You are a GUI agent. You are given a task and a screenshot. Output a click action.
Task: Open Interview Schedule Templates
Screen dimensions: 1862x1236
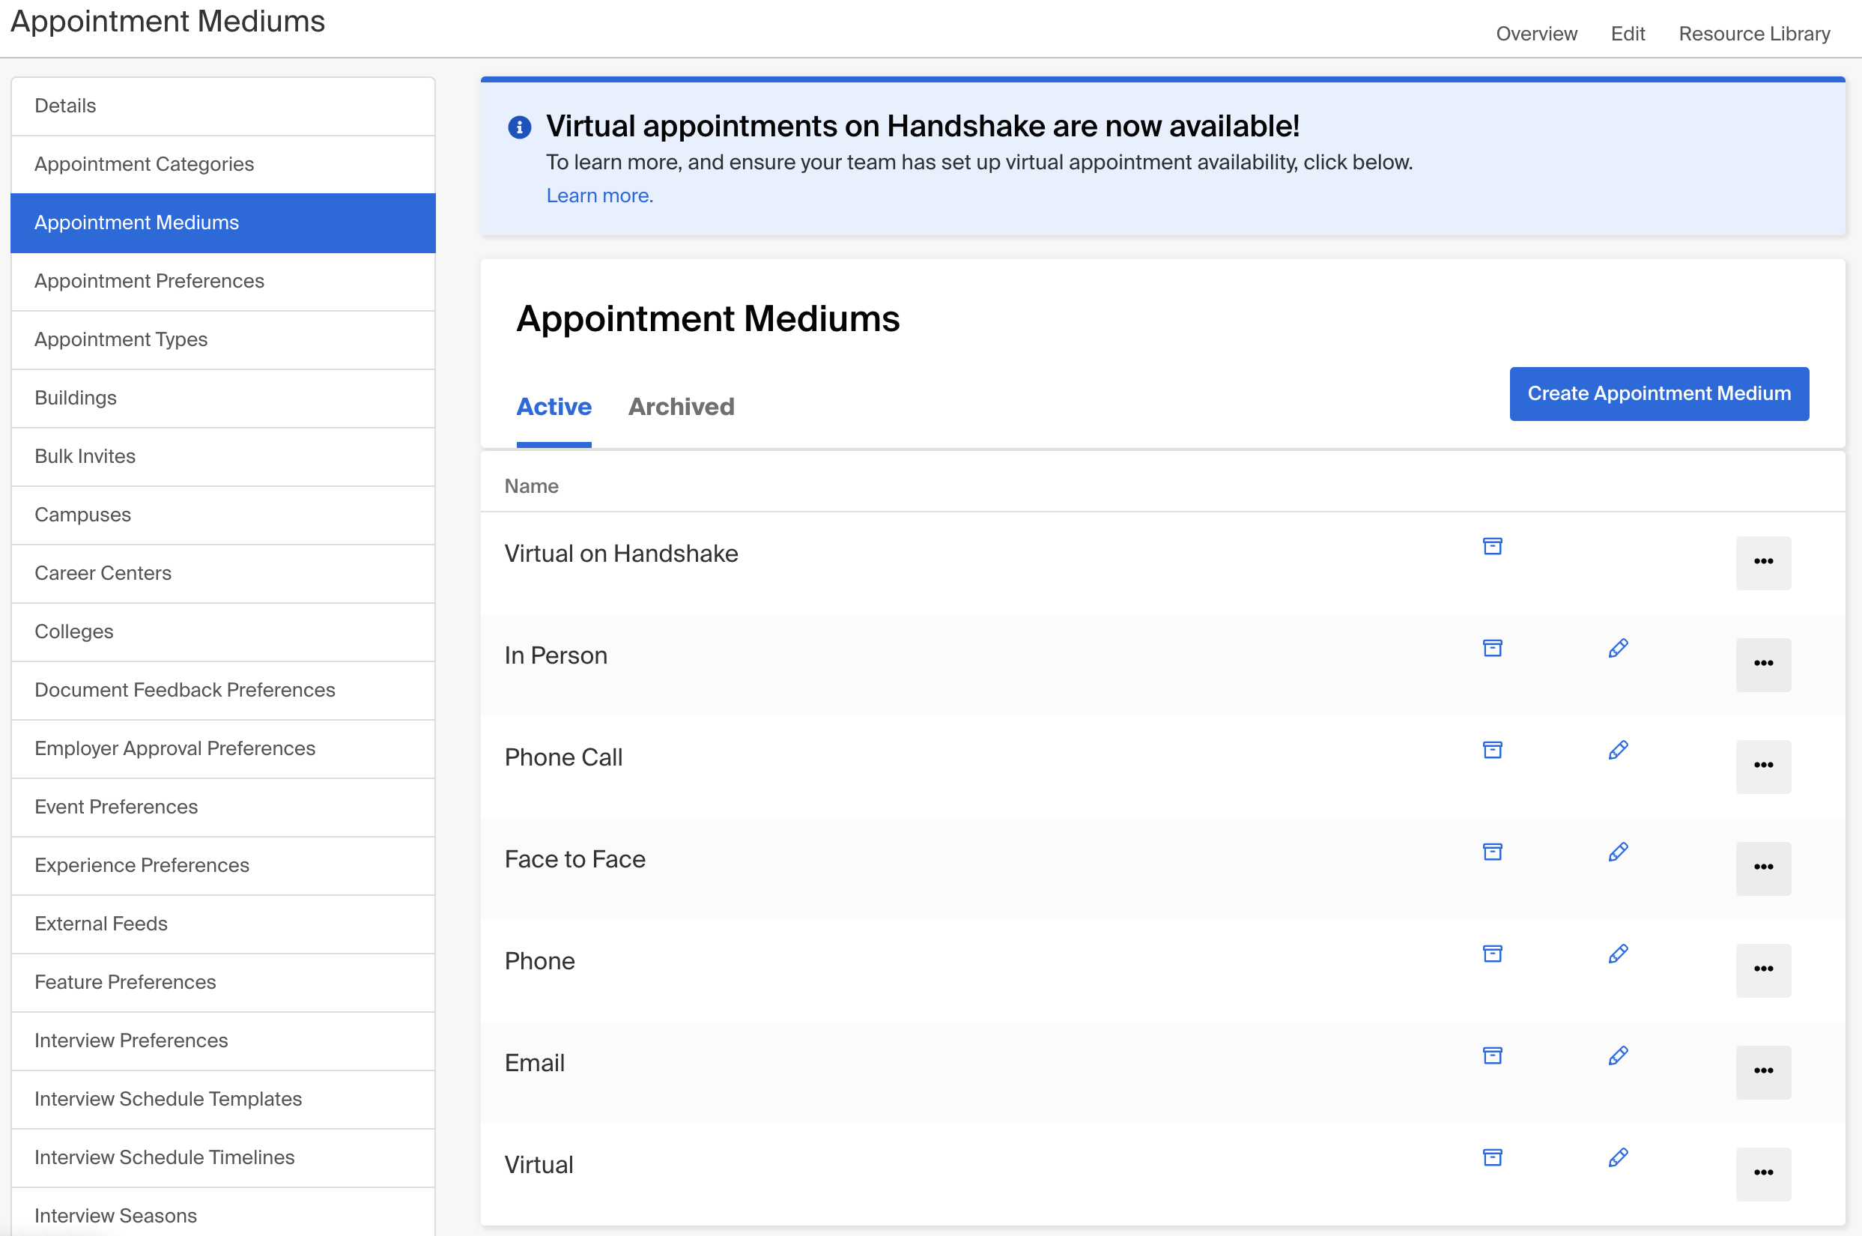223,1099
